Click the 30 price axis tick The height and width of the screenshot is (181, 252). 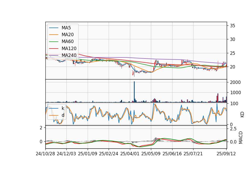click(232, 39)
